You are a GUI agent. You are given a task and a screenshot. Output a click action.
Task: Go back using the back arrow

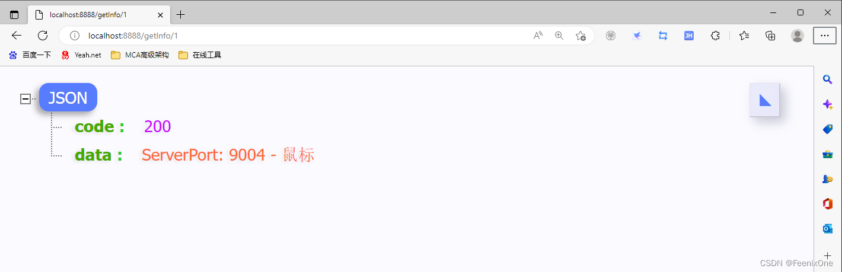click(x=17, y=36)
